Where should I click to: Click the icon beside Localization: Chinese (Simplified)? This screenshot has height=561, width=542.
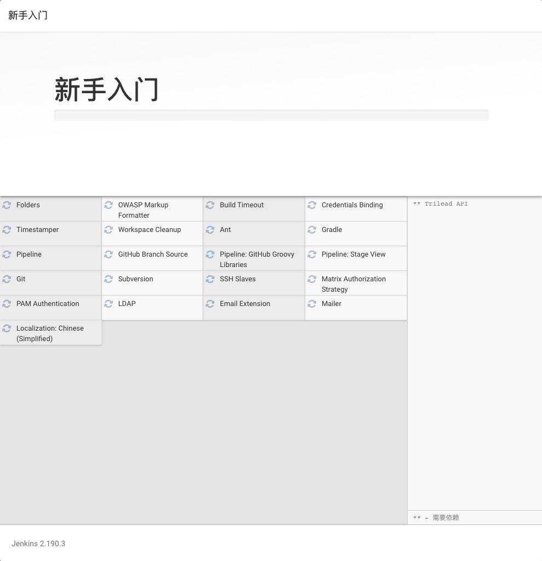(7, 328)
